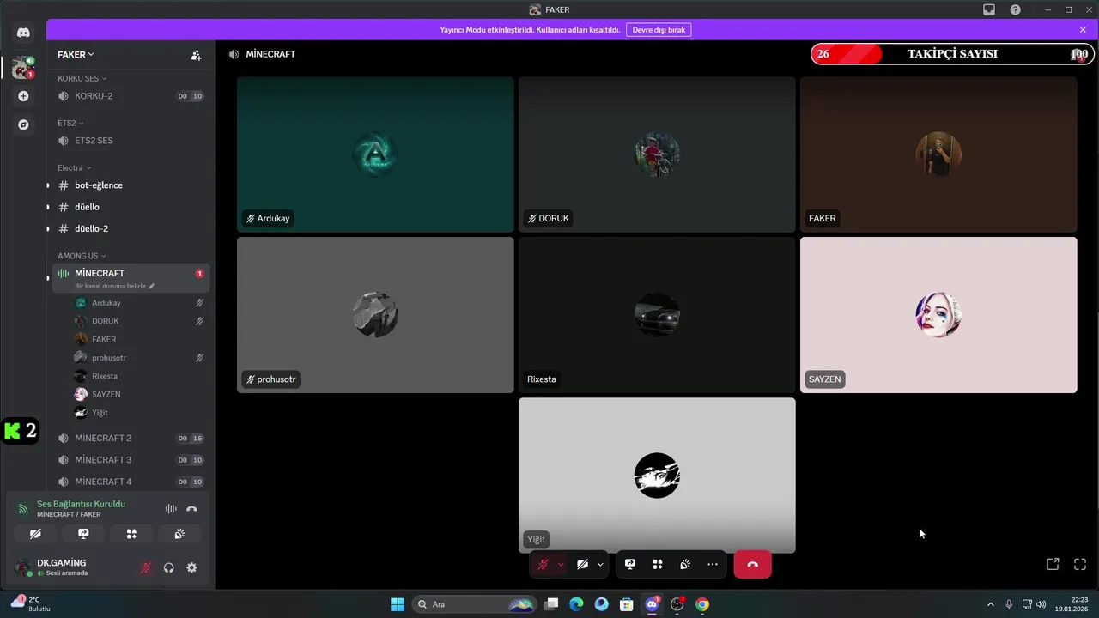Open more options three-dot menu
Image resolution: width=1099 pixels, height=618 pixels.
713,564
